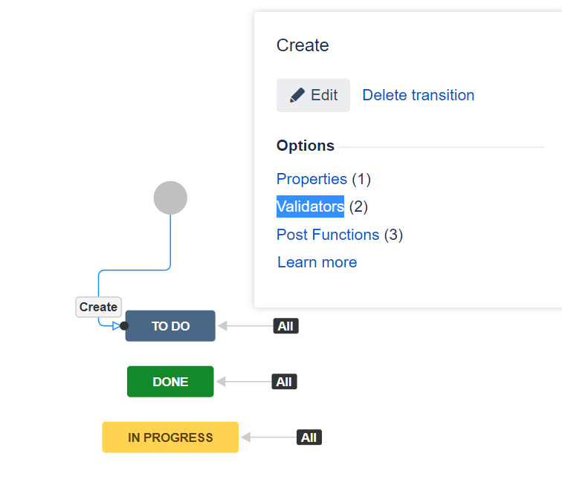Viewport: 562px width, 485px height.
Task: Select the DONE status node
Action: pos(170,382)
